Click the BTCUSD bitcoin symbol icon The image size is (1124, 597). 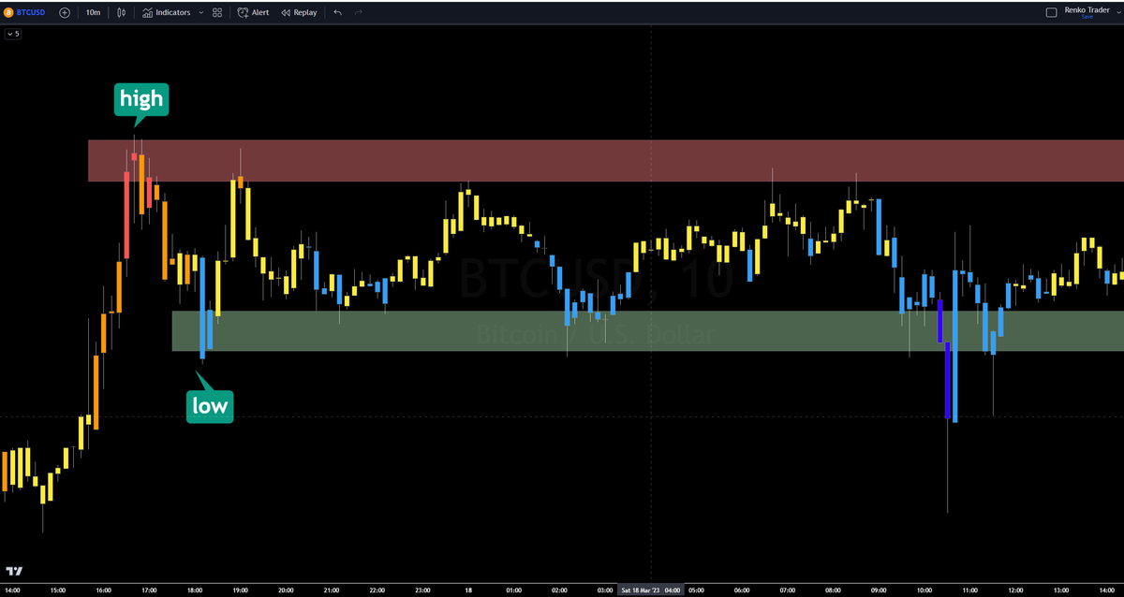pos(8,12)
